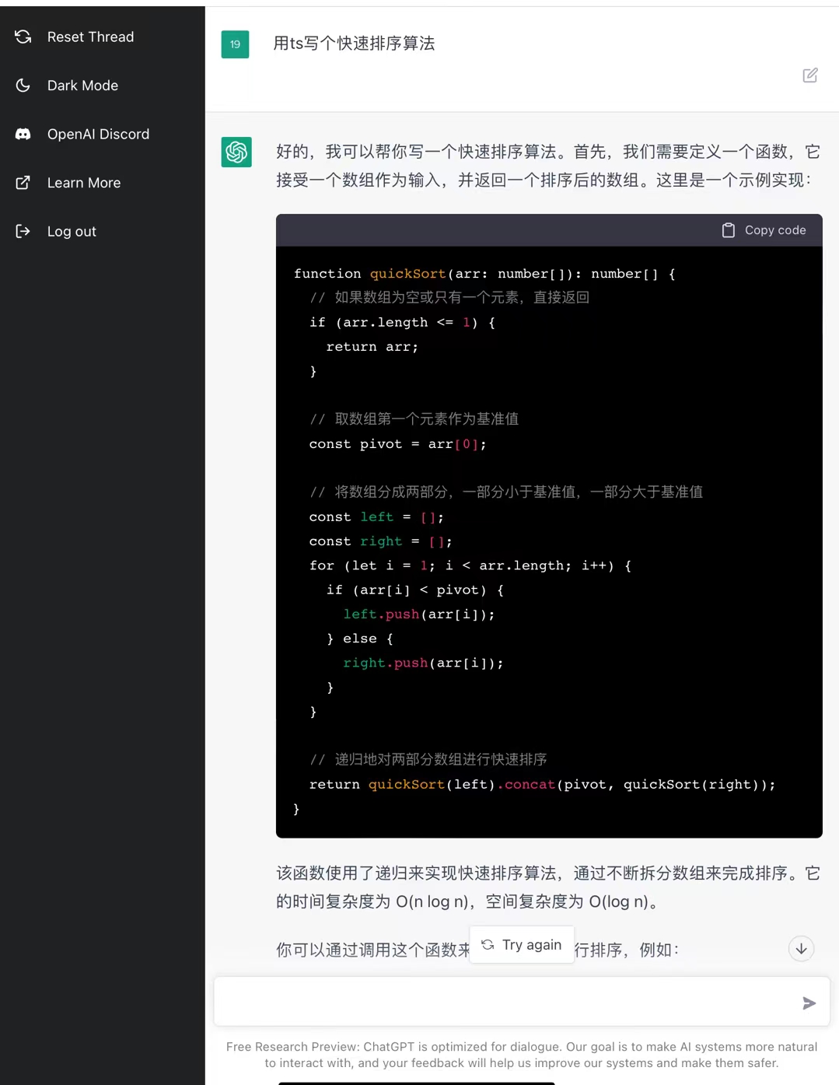839x1085 pixels.
Task: Open the Learn More text link
Action: 84,183
